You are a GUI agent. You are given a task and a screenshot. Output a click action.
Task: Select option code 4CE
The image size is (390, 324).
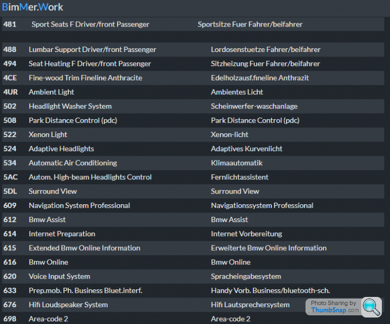[x=10, y=78]
